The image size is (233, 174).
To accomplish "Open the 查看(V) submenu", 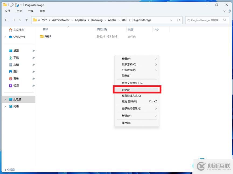I will click(137, 59).
